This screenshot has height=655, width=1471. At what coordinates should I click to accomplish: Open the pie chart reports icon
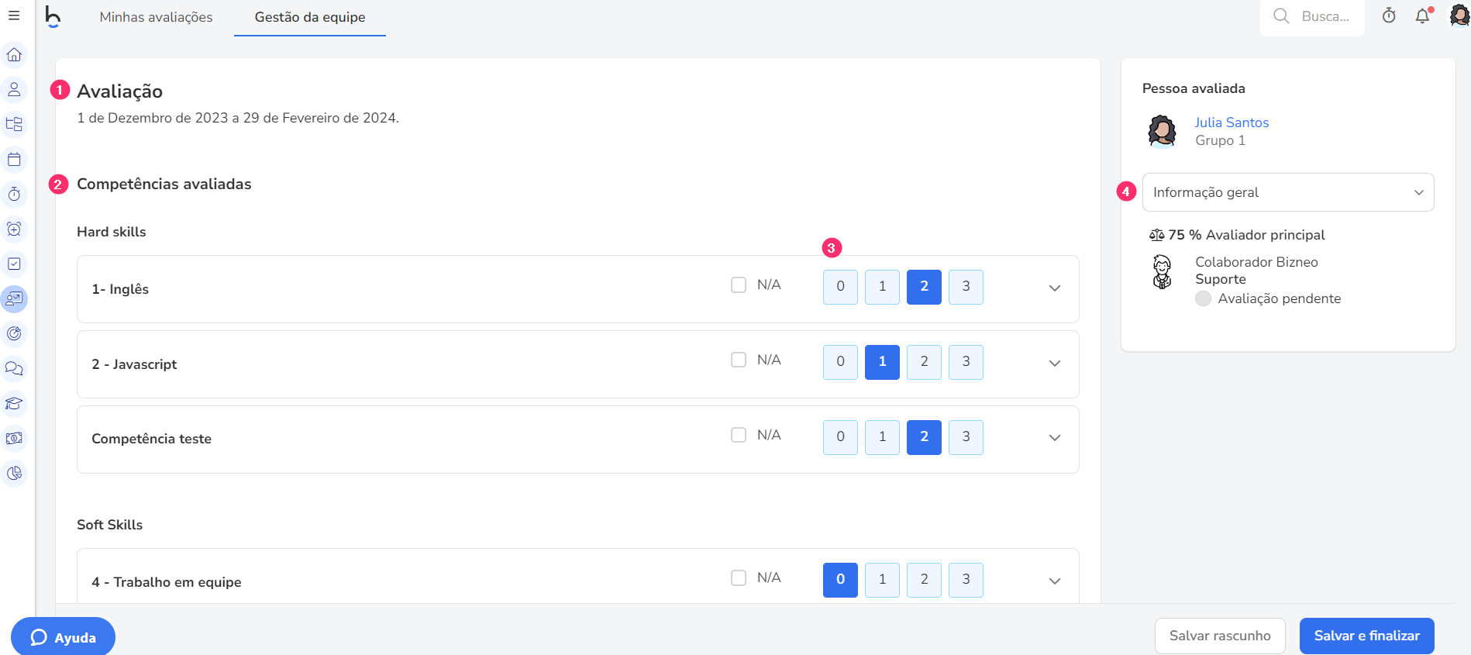click(14, 474)
